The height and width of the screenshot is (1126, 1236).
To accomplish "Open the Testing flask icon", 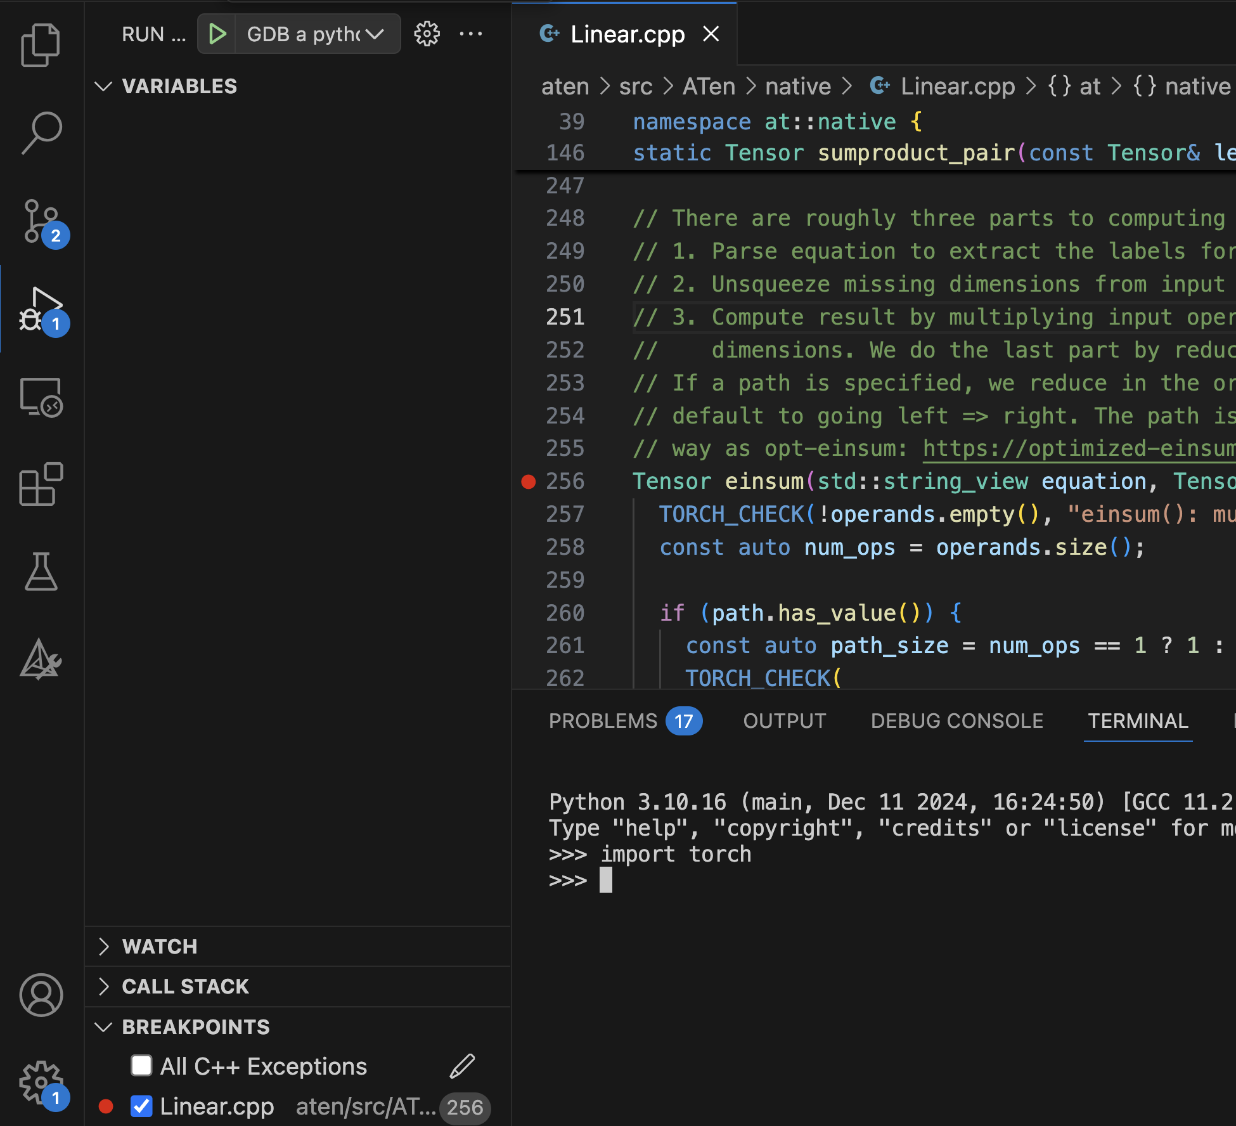I will point(41,572).
